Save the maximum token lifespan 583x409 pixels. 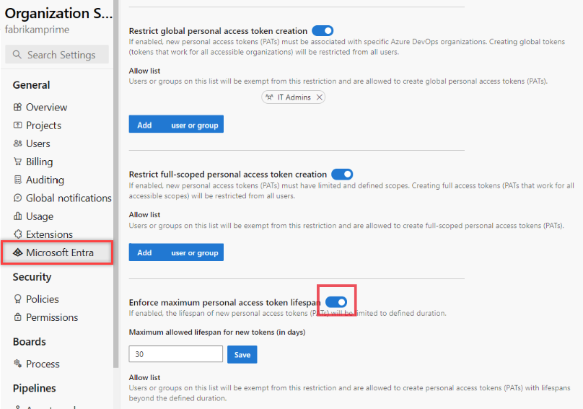click(x=242, y=354)
